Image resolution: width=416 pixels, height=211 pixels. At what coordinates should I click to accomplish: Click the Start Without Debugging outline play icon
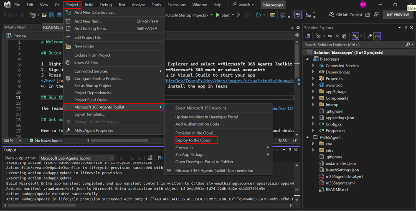coord(238,15)
